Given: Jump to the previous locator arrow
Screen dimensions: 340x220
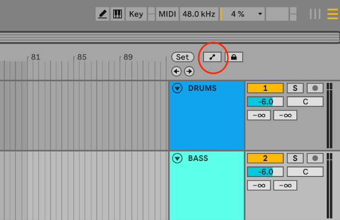Looking at the screenshot, I should click(x=176, y=71).
